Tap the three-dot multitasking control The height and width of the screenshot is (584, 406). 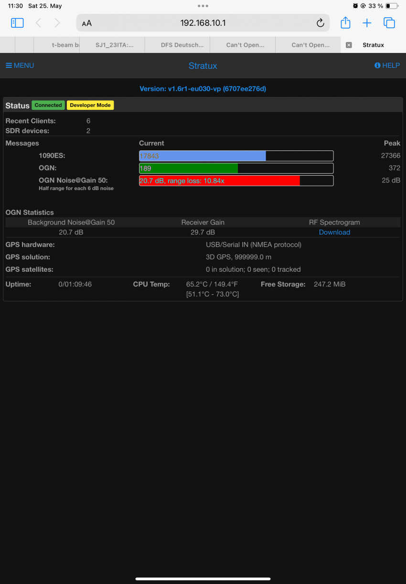[x=203, y=6]
